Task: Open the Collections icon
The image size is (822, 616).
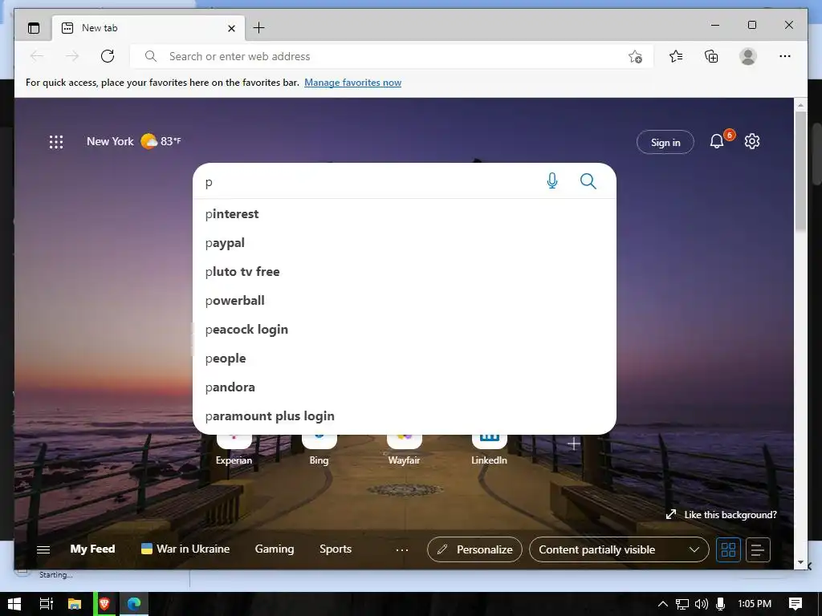Action: (711, 56)
